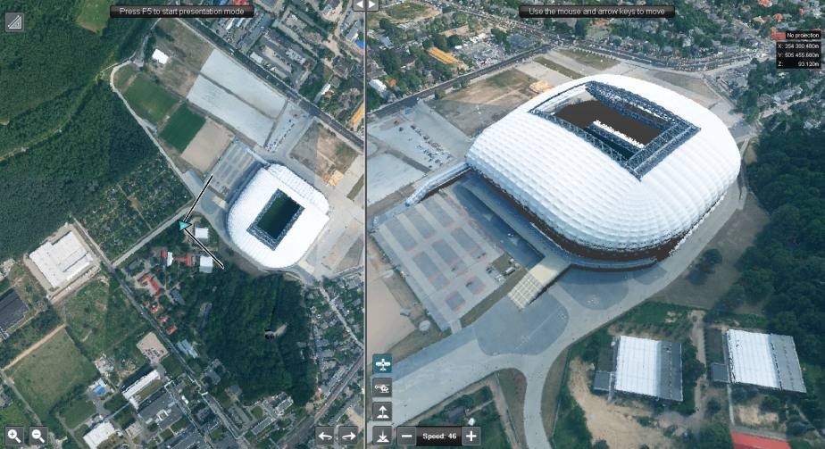This screenshot has width=825, height=449.
Task: Expand split panel with right arrow
Action: (x=372, y=4)
